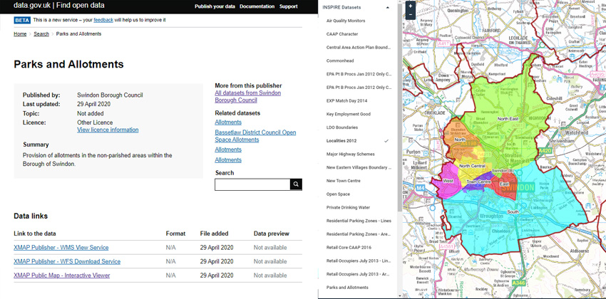The height and width of the screenshot is (299, 606).
Task: Open All datasets from Swindon Borough Council
Action: pyautogui.click(x=247, y=96)
